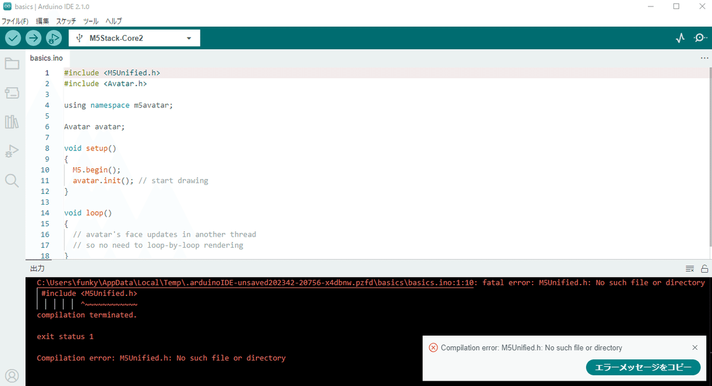Image resolution: width=712 pixels, height=386 pixels.
Task: Minimize the Arduino IDE window
Action: [652, 7]
